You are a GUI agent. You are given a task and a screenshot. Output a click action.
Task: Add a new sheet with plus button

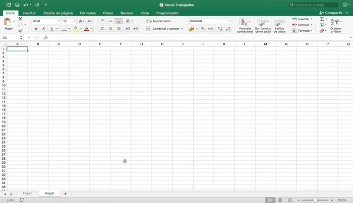click(66, 194)
